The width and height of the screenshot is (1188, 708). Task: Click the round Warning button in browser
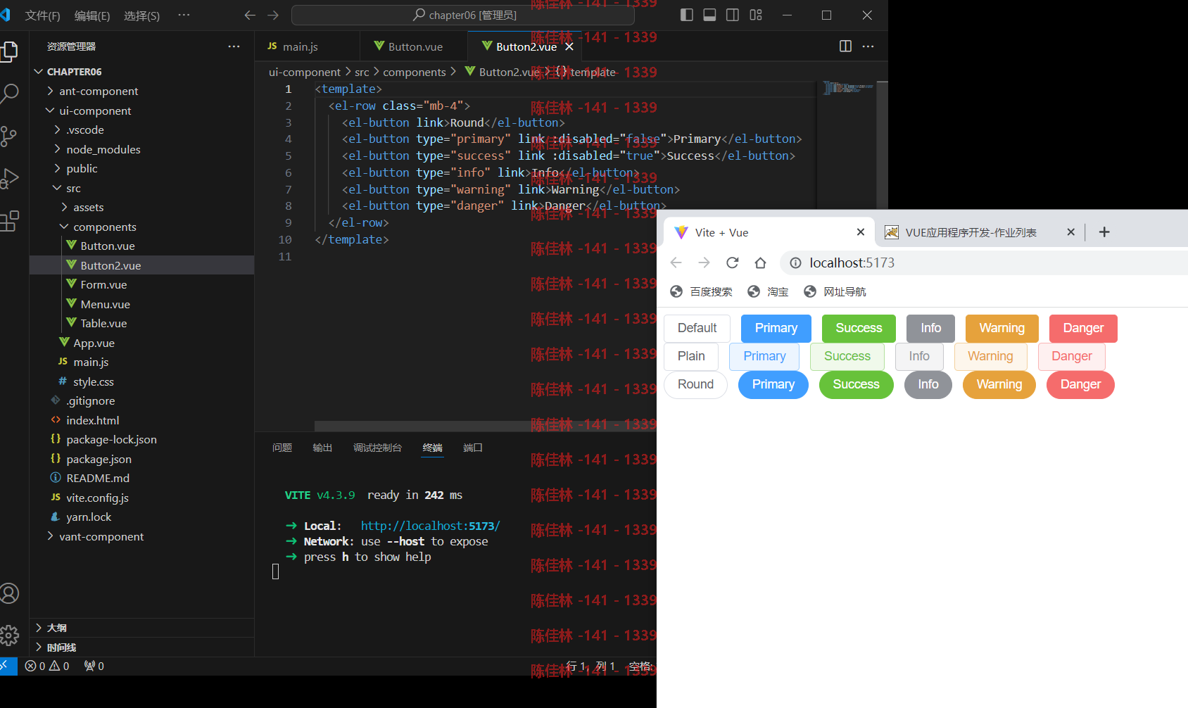pos(999,384)
